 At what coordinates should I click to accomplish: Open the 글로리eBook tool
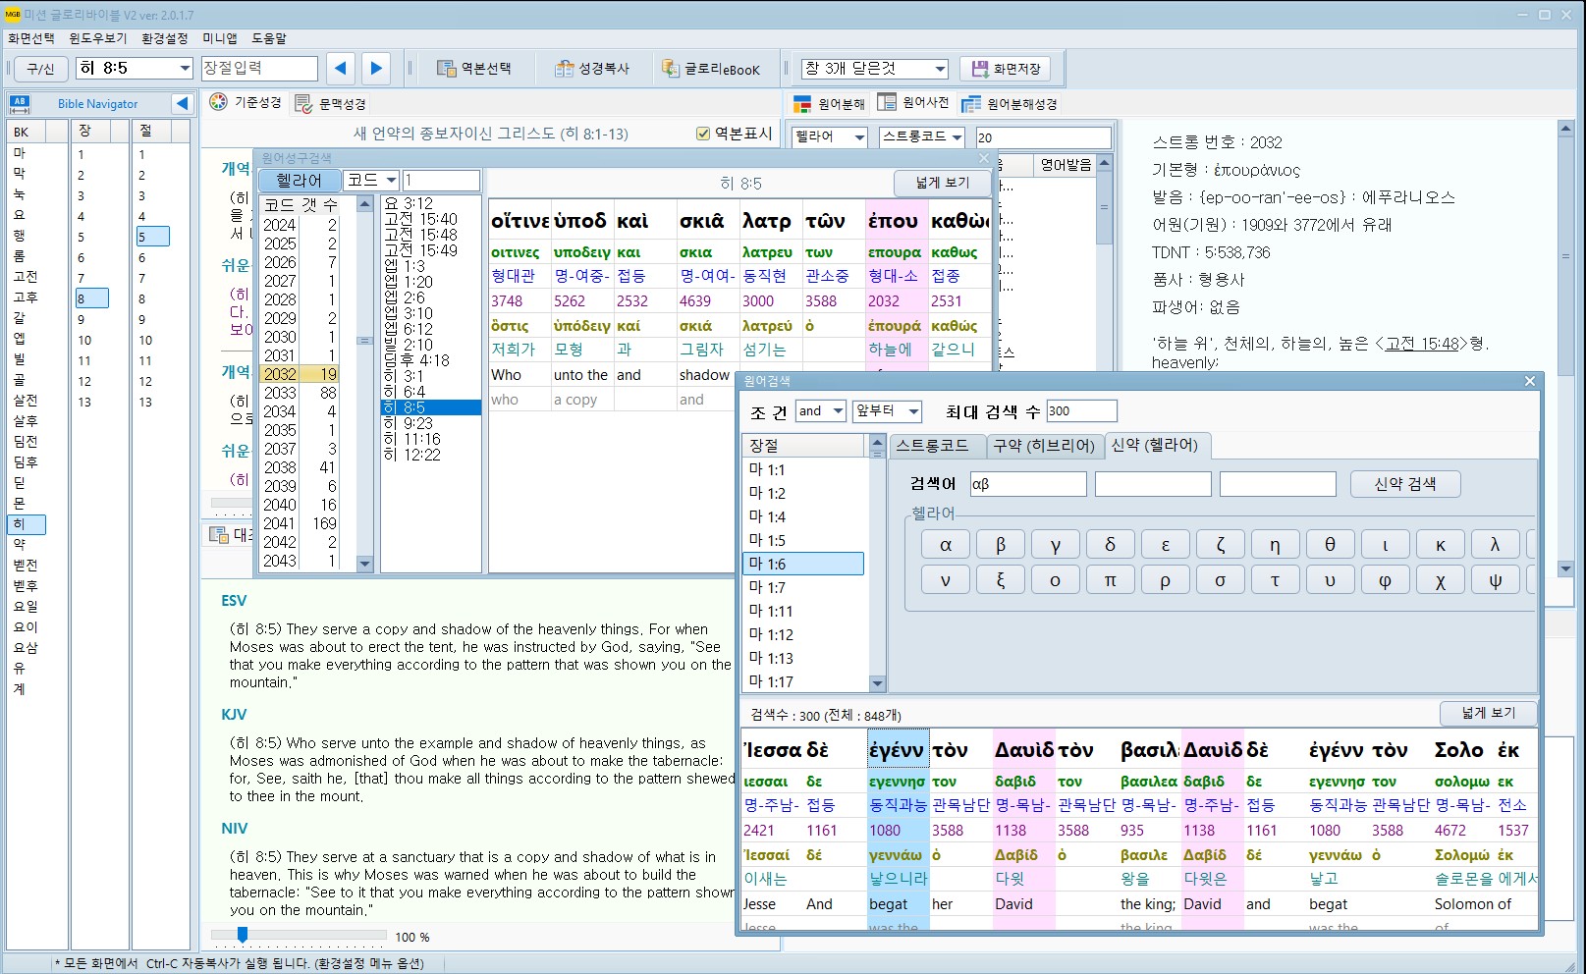(x=711, y=69)
